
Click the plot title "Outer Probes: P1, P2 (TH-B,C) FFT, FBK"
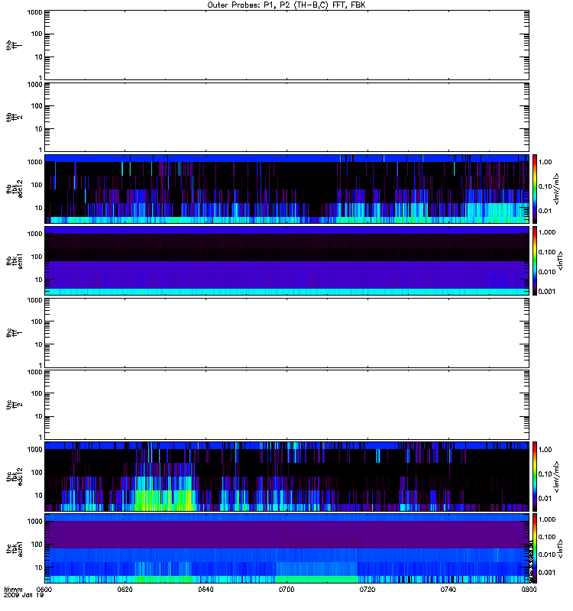click(286, 5)
